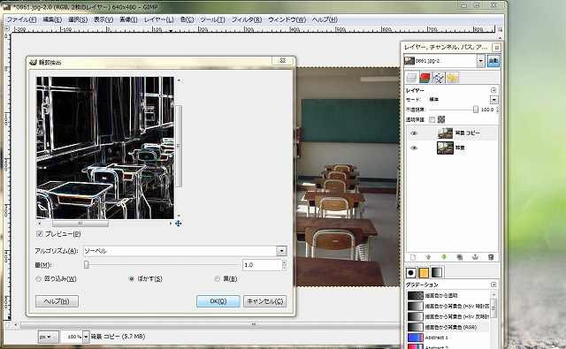Open the image selector dropdown in the dock
This screenshot has width=566, height=349.
[480, 61]
